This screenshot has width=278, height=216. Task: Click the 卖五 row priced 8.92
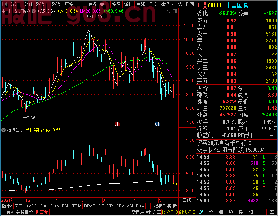coord(237,21)
